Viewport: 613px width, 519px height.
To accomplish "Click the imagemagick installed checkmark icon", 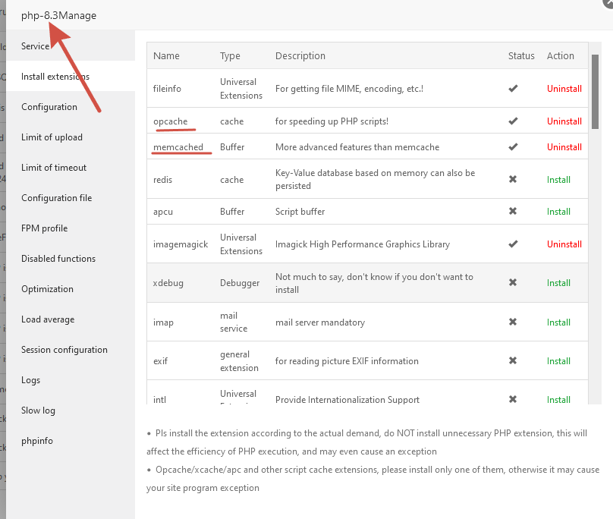I will pos(513,244).
